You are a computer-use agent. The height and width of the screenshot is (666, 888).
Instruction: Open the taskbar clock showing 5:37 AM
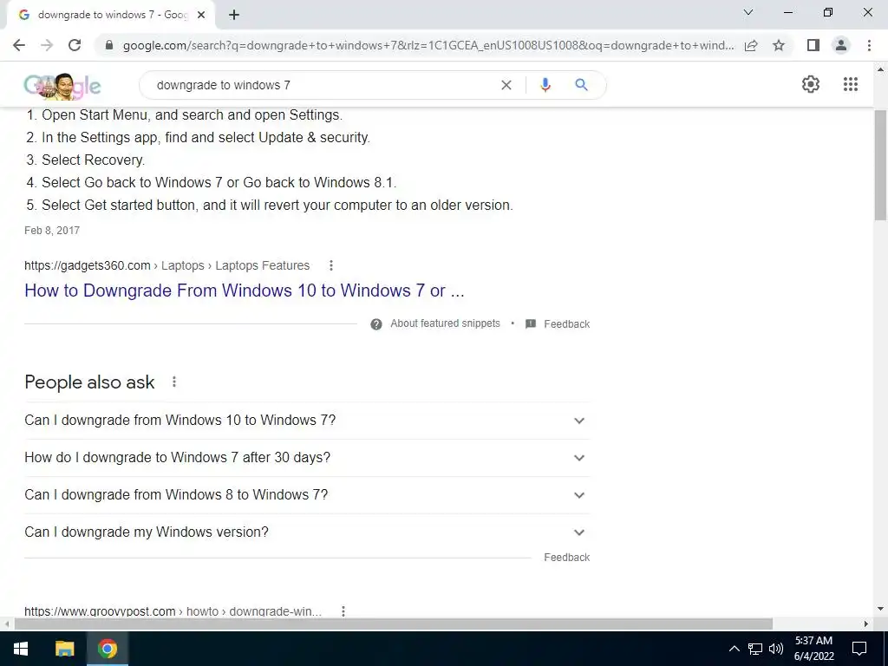(813, 649)
